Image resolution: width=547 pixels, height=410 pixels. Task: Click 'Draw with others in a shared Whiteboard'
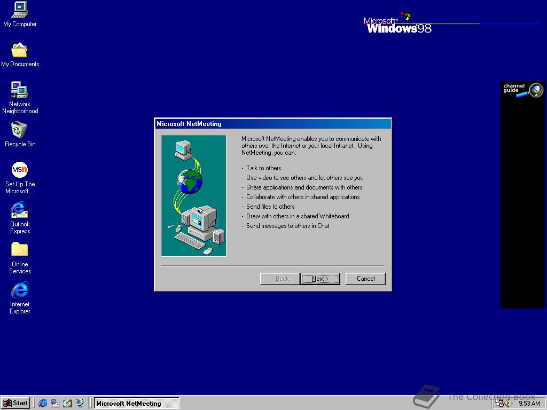click(x=298, y=216)
